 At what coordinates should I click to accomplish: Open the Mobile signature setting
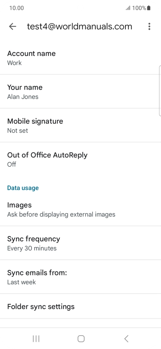80,125
